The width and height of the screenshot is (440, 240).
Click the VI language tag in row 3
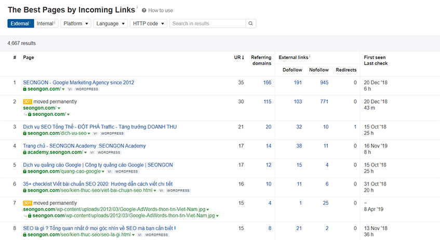point(96,133)
